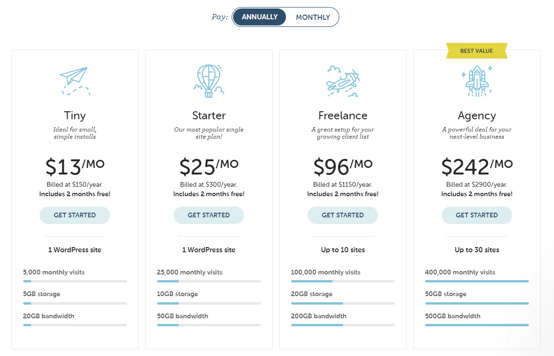Click the $96/MO Freelance price
Screen dimensions: 554x356
(x=343, y=167)
